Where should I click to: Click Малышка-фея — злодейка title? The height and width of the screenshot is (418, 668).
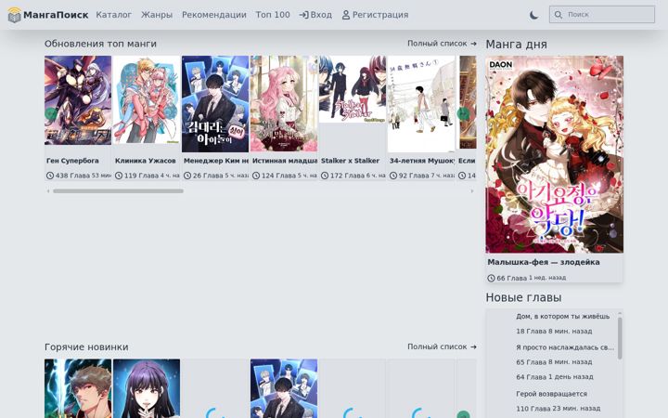tap(544, 262)
